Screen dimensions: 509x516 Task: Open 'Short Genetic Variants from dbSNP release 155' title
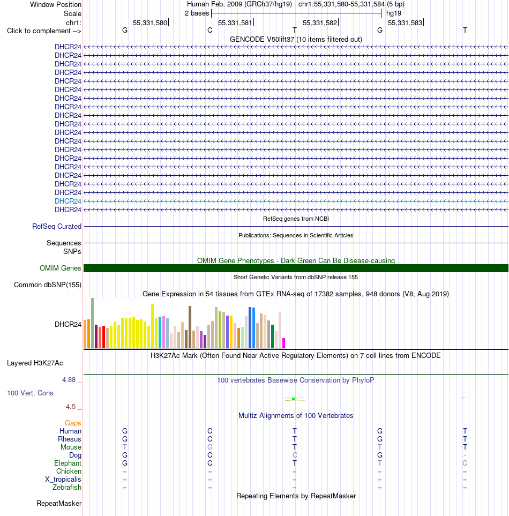[296, 277]
